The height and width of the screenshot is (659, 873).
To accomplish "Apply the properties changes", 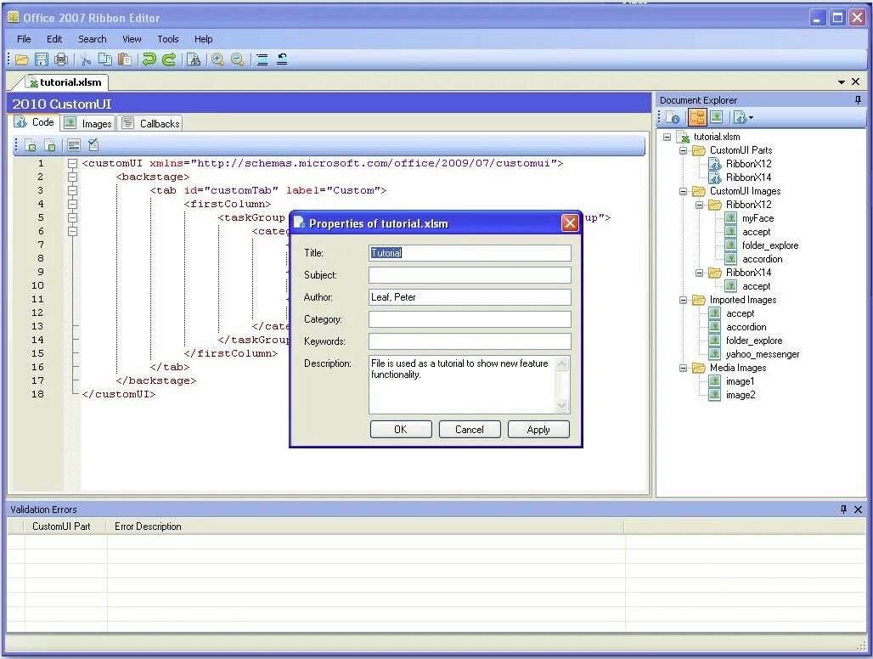I will coord(538,429).
